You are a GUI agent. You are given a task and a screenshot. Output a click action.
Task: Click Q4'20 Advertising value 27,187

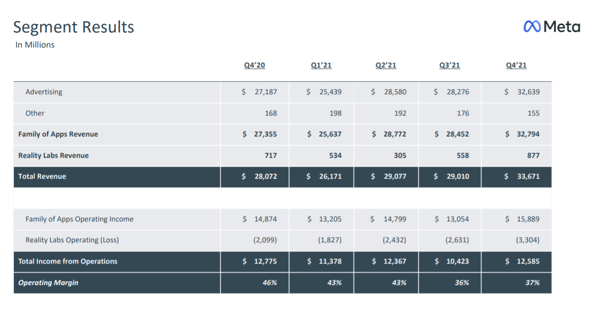tap(265, 92)
